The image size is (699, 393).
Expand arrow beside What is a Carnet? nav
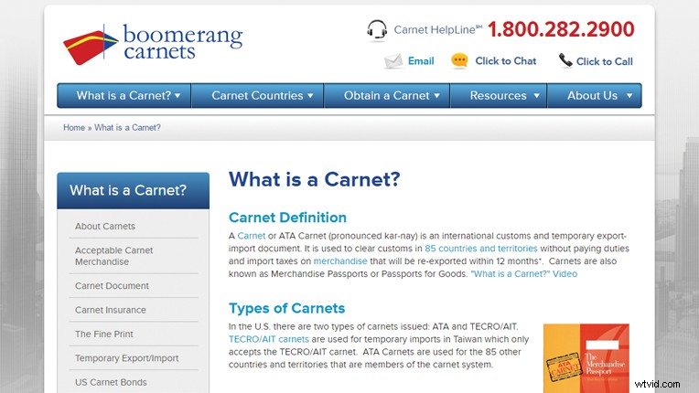pyautogui.click(x=177, y=96)
